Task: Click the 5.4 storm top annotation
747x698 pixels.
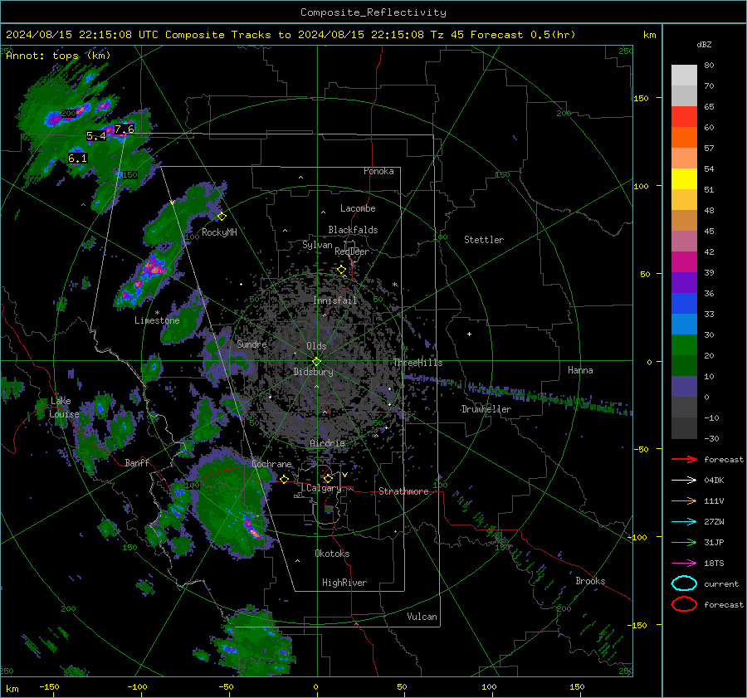Action: pos(96,136)
